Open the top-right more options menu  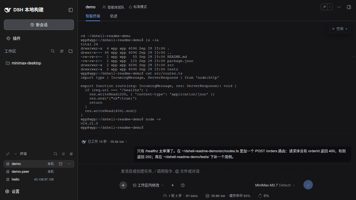(339, 7)
